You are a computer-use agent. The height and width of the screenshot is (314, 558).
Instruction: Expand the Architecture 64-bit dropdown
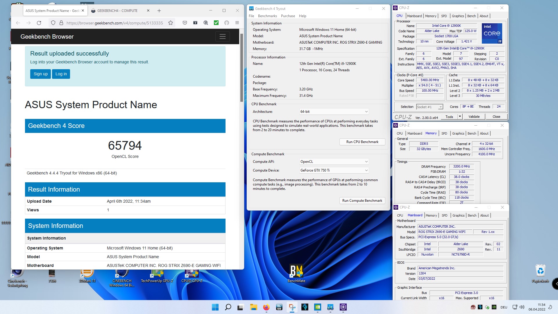coord(334,112)
